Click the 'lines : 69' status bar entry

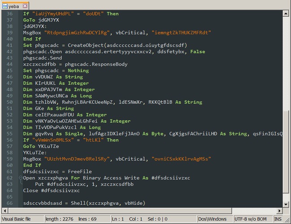87,219
